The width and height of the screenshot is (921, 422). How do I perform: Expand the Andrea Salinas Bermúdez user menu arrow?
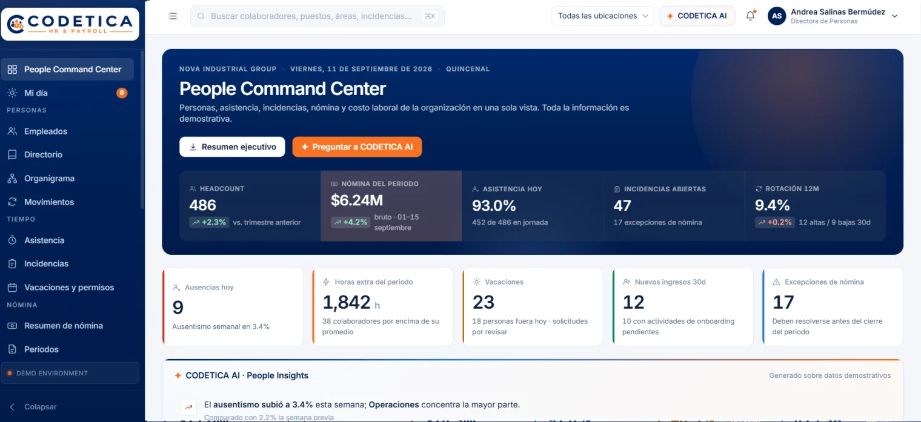(895, 16)
